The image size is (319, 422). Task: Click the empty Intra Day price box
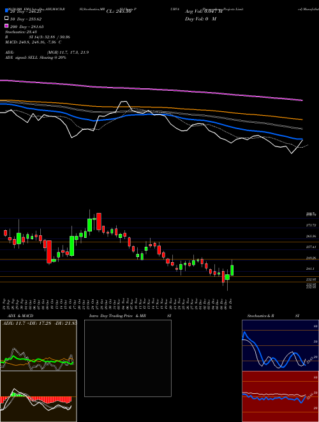point(128,358)
